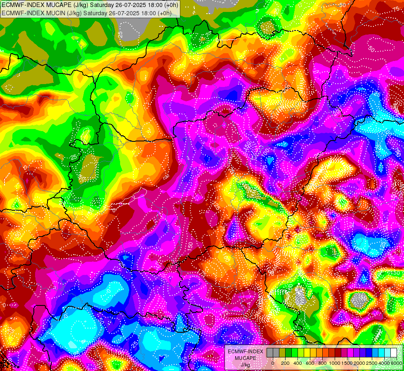
Task: Select the olive legend color swatch
Action: [x=282, y=352]
